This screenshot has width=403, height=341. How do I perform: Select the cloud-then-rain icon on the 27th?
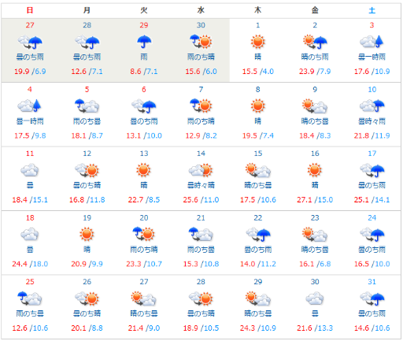pos(30,42)
